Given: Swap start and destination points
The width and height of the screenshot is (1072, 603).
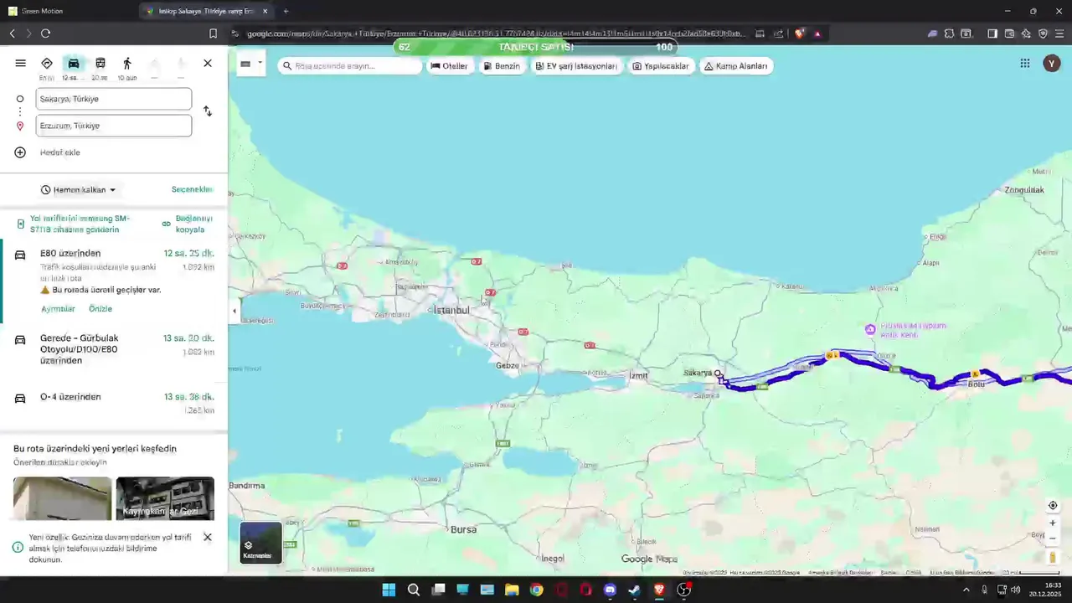Looking at the screenshot, I should point(208,111).
